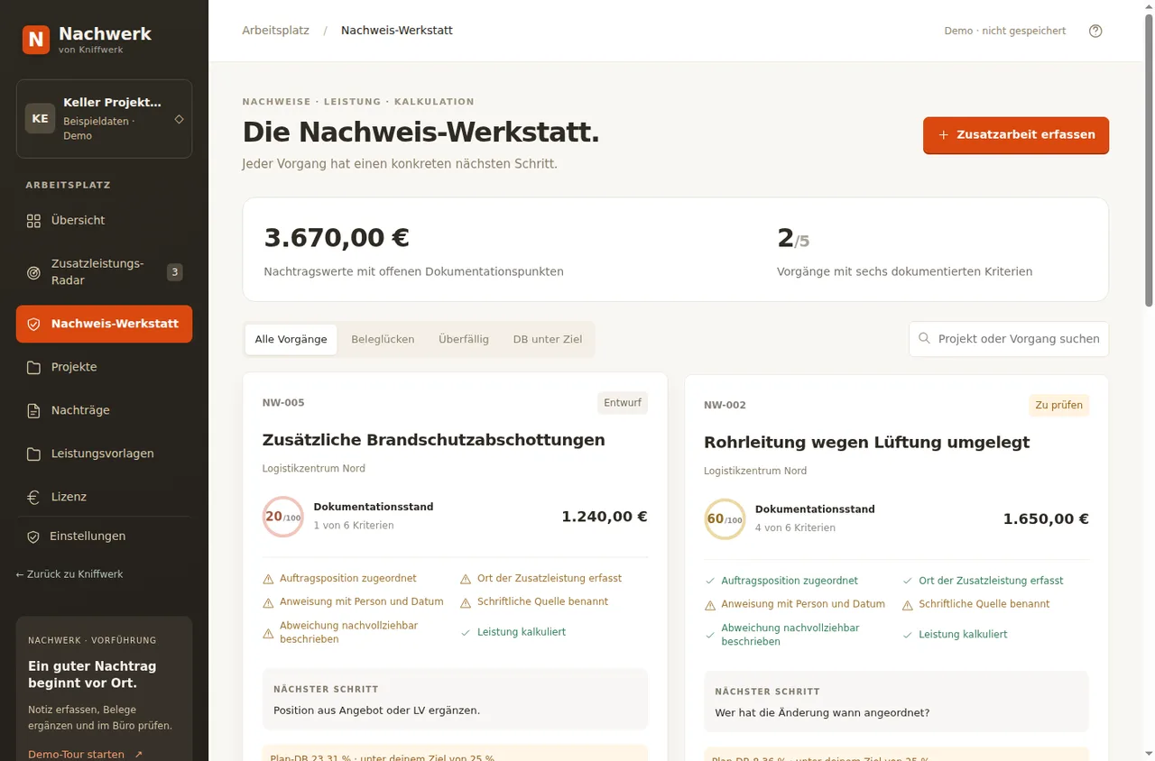
Task: Click the 3.670,00 € Nachtragswerte figure
Action: click(x=337, y=238)
